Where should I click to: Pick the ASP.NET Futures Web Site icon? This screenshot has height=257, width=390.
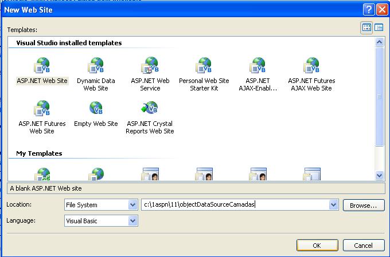[x=42, y=108]
